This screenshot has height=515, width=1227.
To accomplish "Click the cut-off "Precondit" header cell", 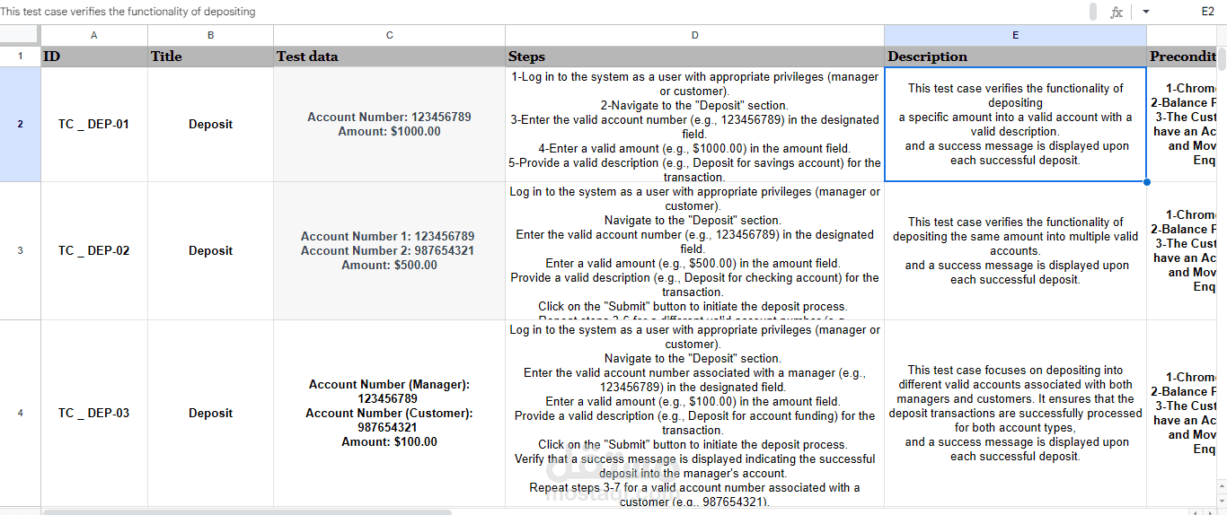I will [x=1182, y=56].
